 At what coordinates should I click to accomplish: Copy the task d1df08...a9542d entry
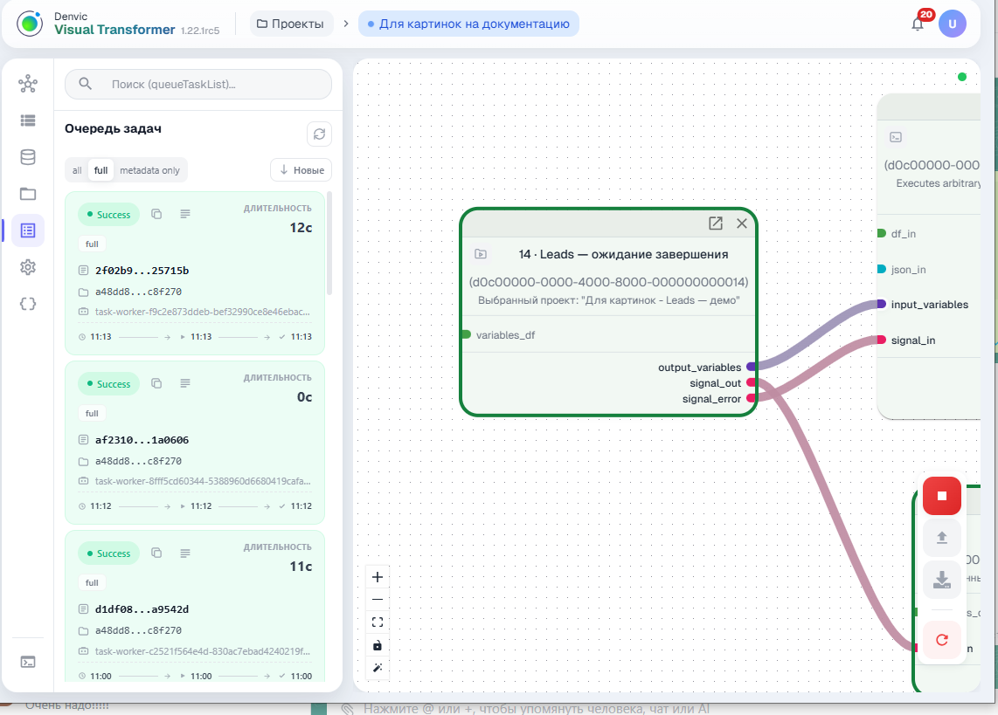[x=156, y=553]
